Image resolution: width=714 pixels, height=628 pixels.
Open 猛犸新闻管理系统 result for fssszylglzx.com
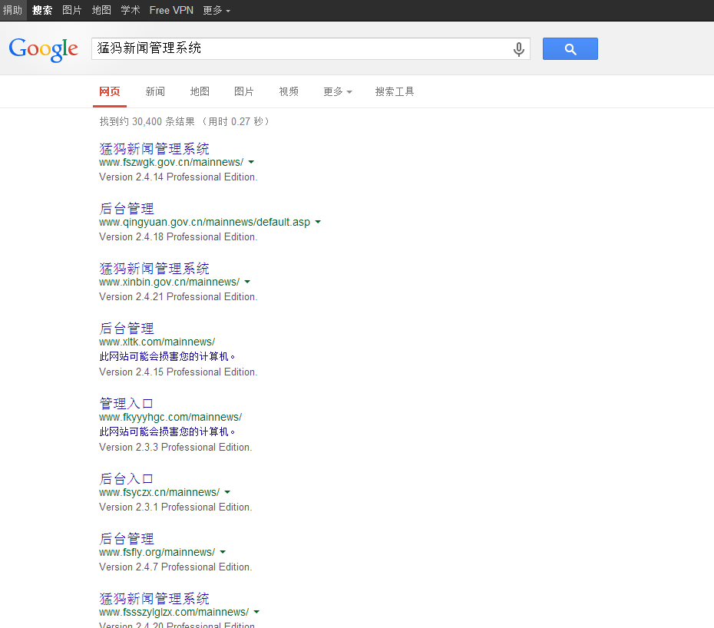[x=154, y=598]
